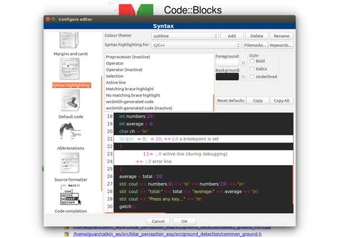Click the Margins and caret label

[71, 54]
